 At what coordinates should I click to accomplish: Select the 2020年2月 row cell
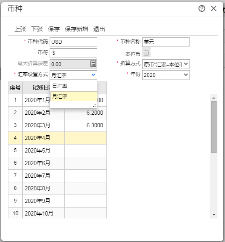coord(43,113)
